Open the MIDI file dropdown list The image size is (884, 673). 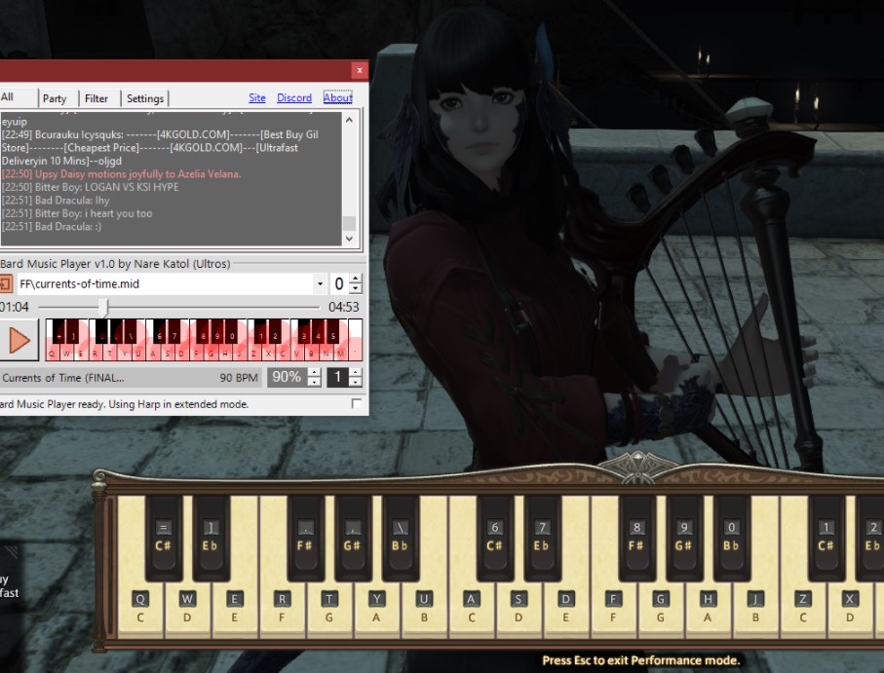pyautogui.click(x=320, y=283)
